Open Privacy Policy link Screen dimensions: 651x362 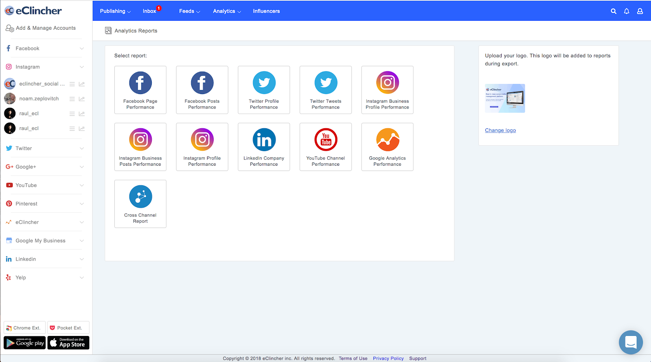coord(389,358)
